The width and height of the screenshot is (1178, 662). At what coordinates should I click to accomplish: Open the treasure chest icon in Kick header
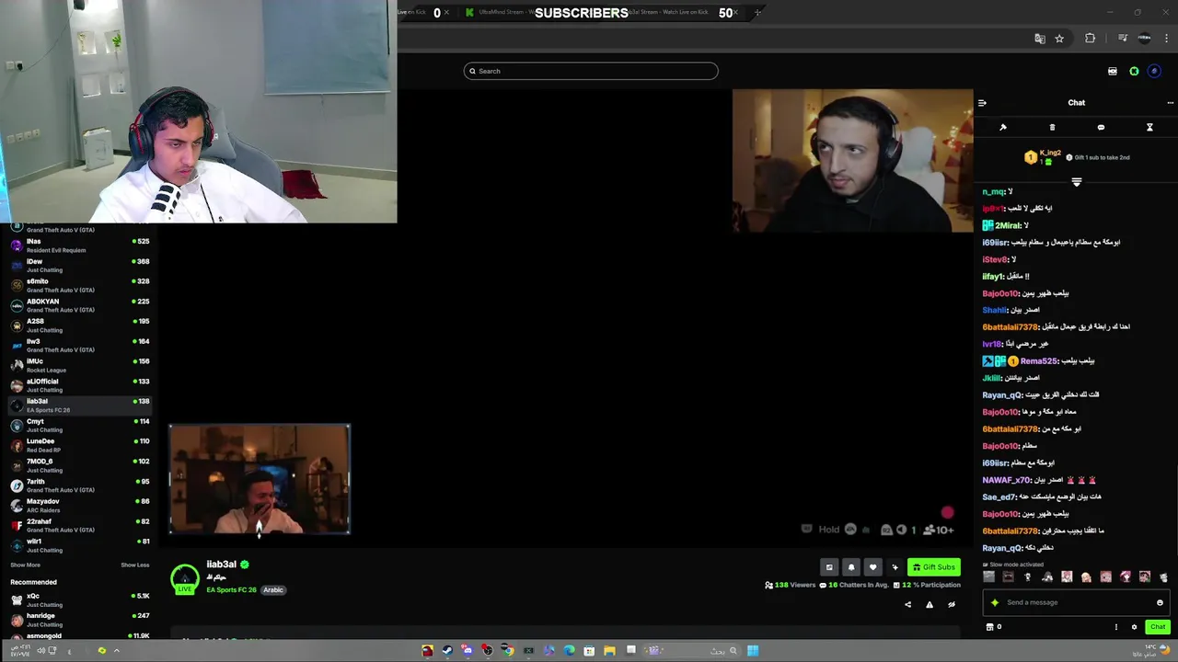click(x=1113, y=71)
